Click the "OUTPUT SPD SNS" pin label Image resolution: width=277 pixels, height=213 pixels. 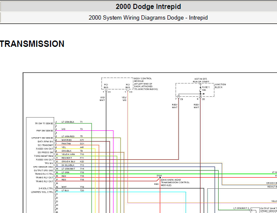43,170
